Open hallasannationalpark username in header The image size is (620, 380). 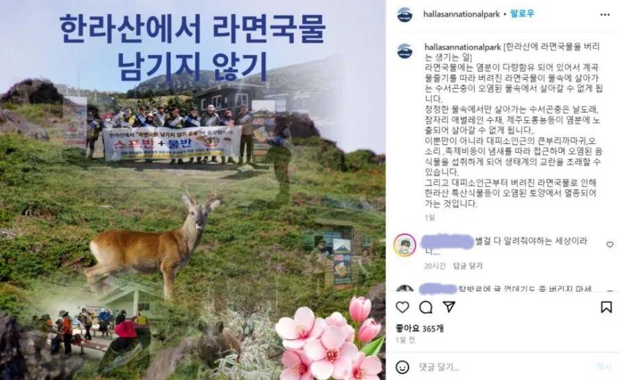pyautogui.click(x=462, y=14)
